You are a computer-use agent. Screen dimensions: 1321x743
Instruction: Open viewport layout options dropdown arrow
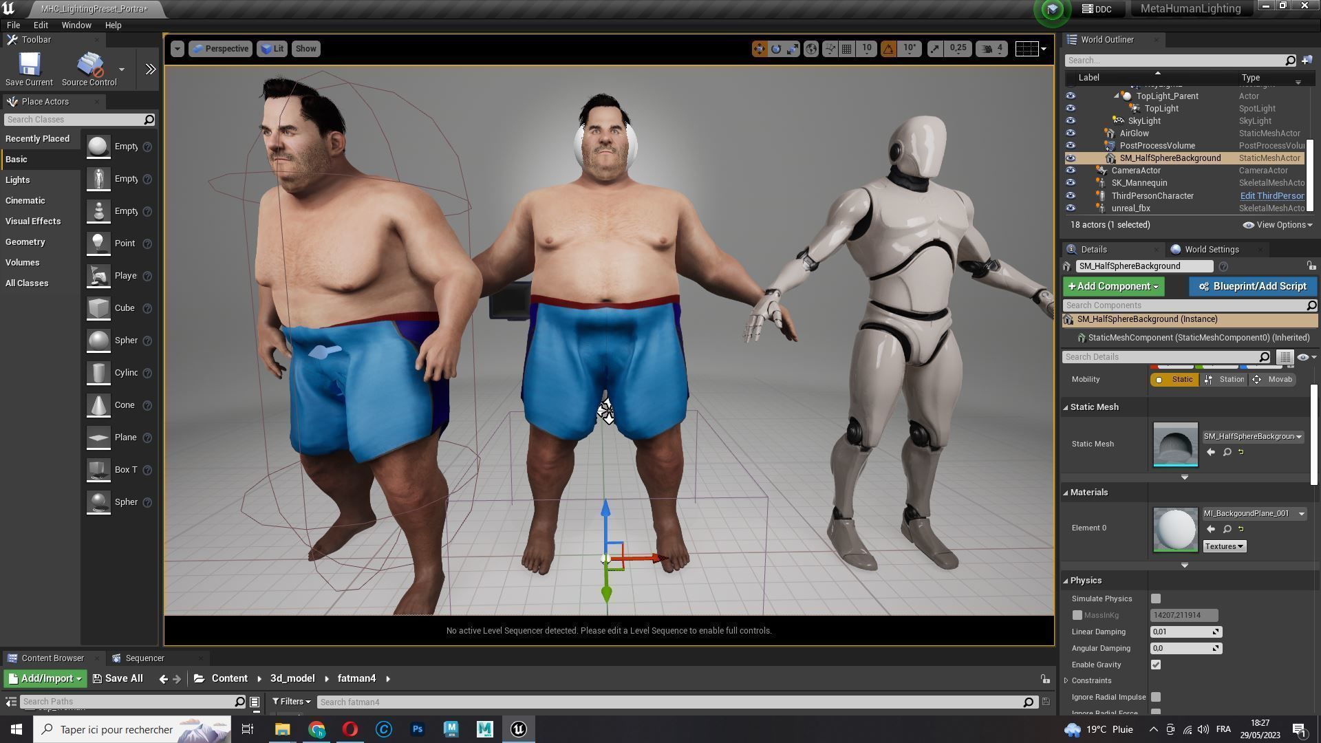(1044, 49)
